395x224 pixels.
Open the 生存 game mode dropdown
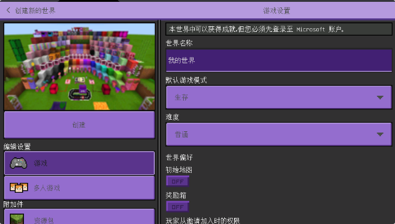coord(279,98)
